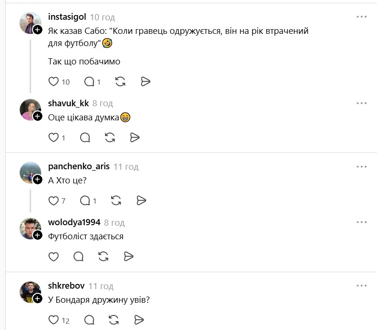377x330 pixels.
Task: Reply to shavuk_kk's comment
Action: pos(85,137)
